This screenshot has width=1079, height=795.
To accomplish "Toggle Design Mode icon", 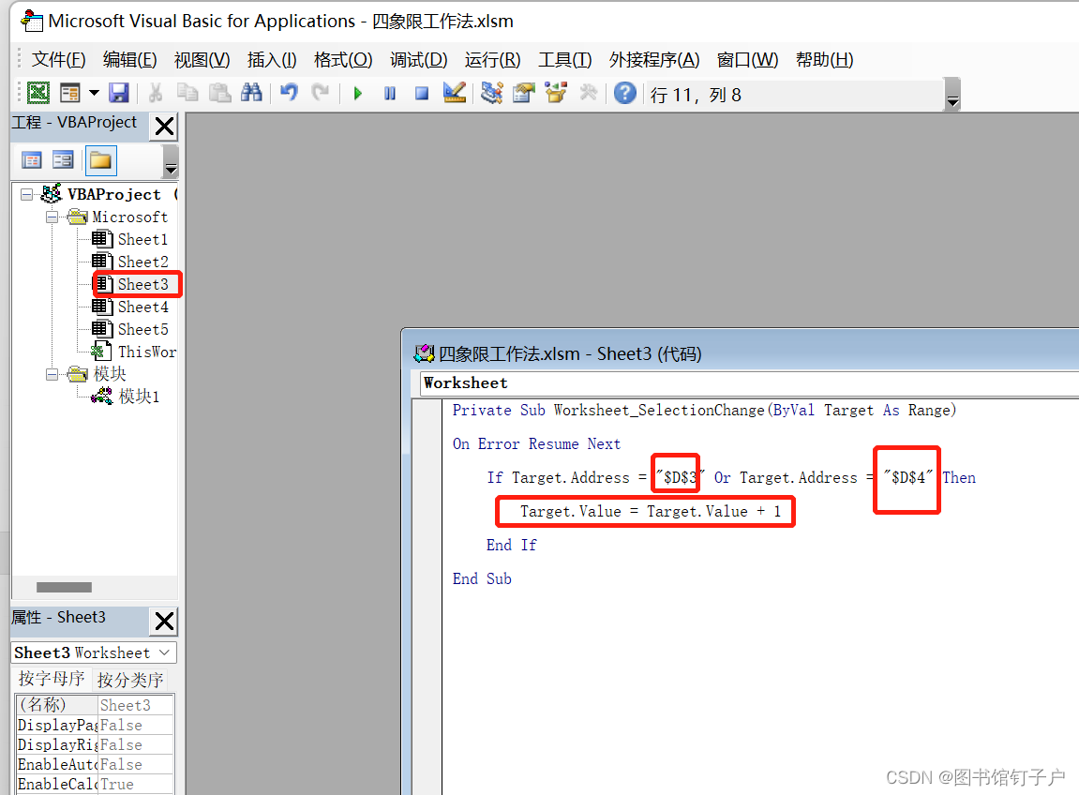I will pos(454,93).
